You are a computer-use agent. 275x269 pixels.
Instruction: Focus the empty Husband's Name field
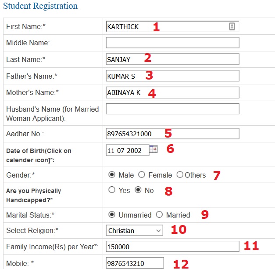[172, 109]
